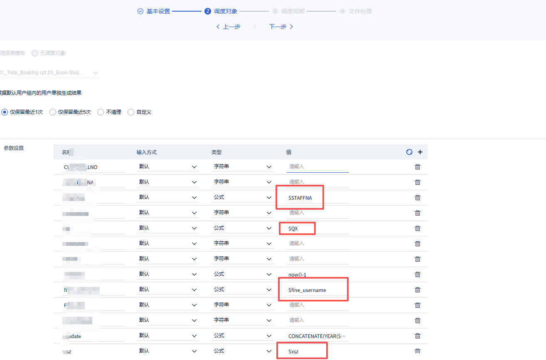The image size is (546, 360).
Task: Click the refresh parameters icon
Action: click(x=409, y=152)
